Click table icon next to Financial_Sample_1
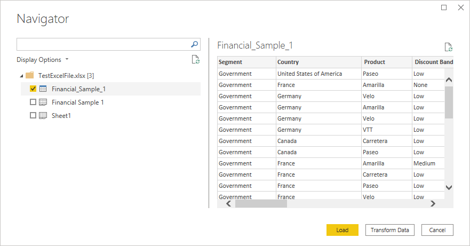This screenshot has height=246, width=470. point(43,89)
